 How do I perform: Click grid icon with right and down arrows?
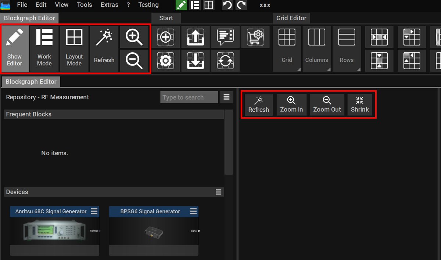coord(412,37)
